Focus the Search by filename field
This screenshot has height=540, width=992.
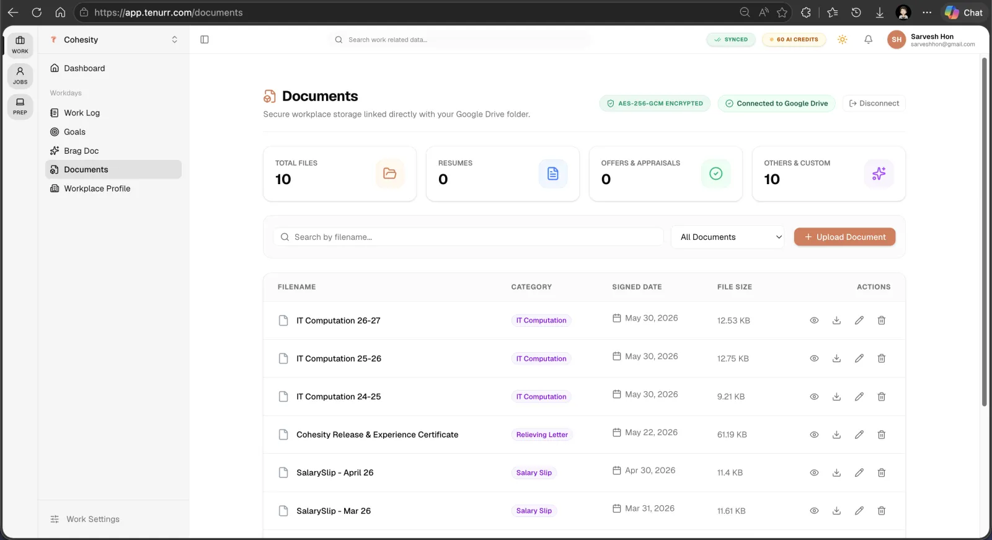pos(468,237)
